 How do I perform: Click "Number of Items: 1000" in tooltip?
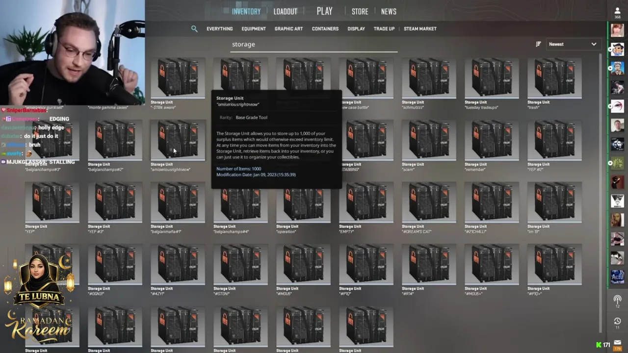(238, 169)
